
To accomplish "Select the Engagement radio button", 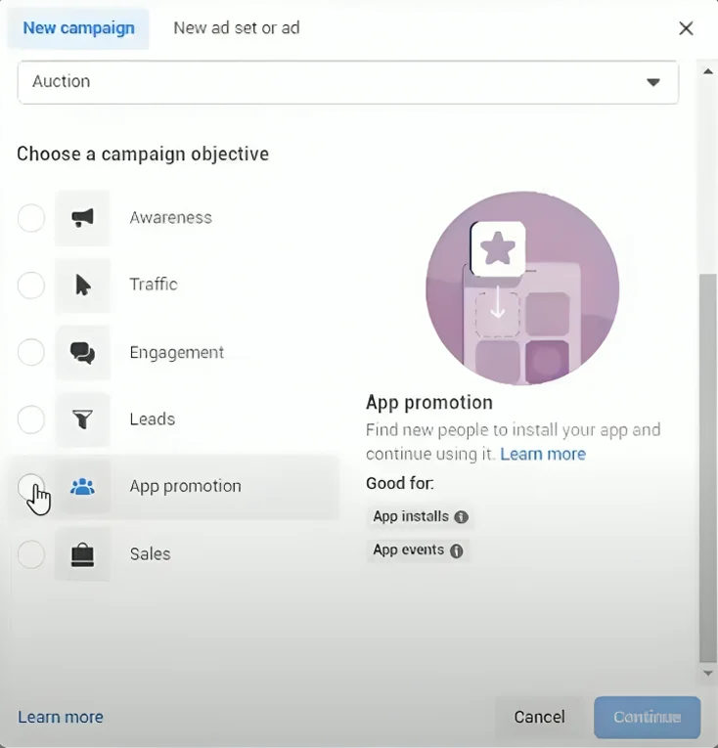I will pyautogui.click(x=31, y=352).
